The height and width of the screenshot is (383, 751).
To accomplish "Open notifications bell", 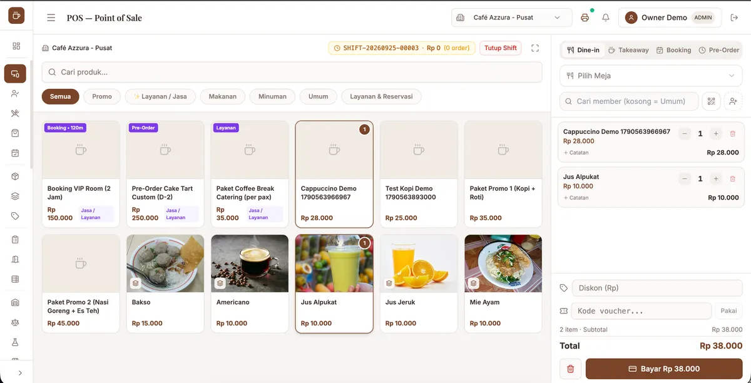I will [x=606, y=18].
